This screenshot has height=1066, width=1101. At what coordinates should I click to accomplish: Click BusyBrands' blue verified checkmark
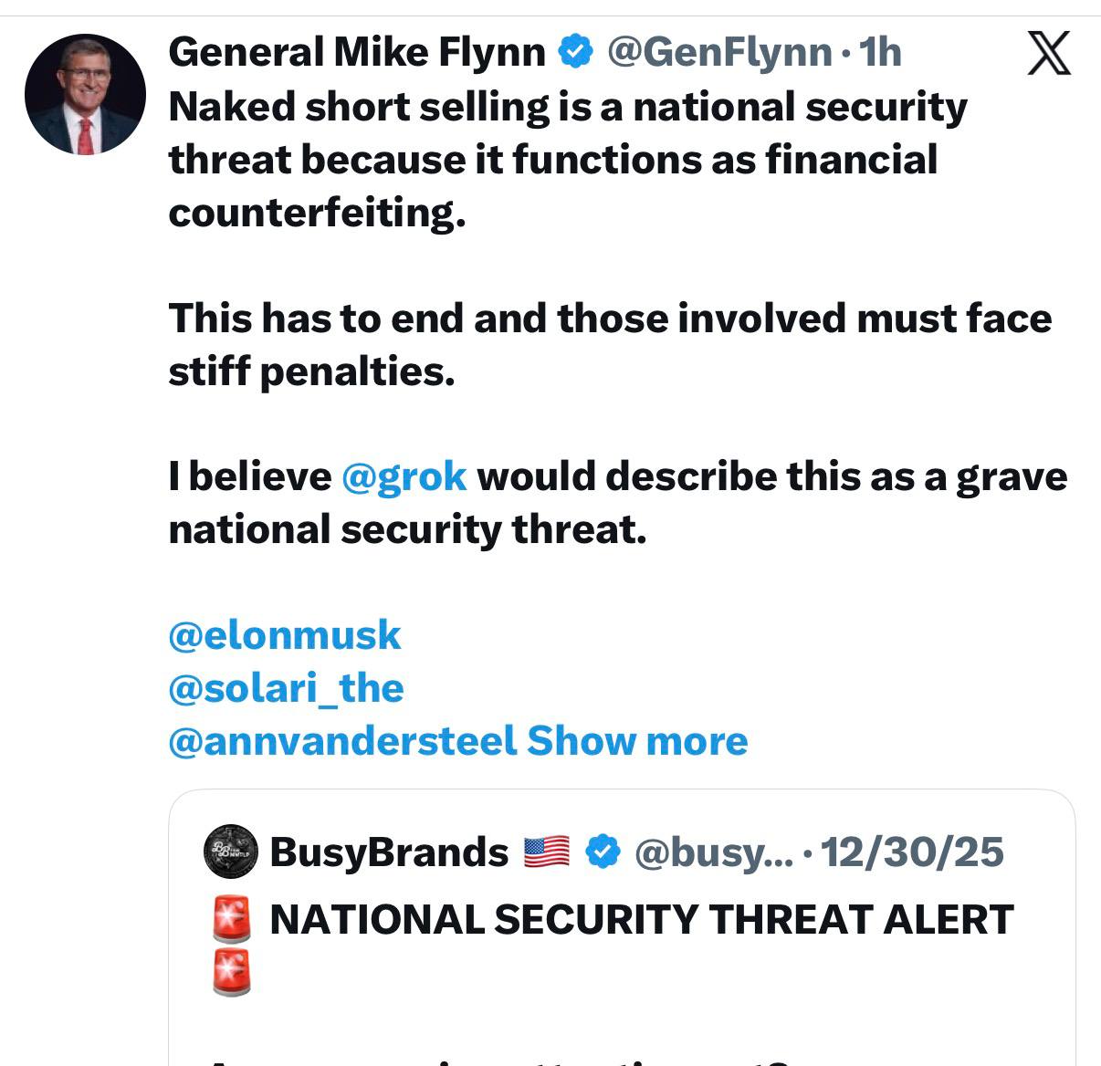pos(602,852)
